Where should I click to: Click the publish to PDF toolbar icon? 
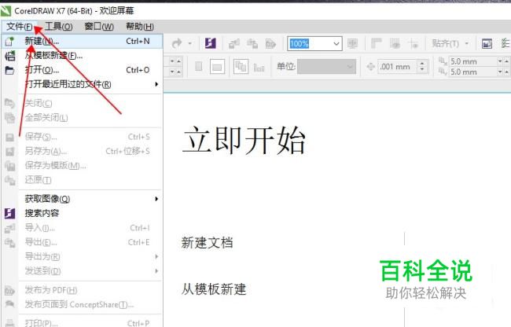pyautogui.click(x=270, y=43)
